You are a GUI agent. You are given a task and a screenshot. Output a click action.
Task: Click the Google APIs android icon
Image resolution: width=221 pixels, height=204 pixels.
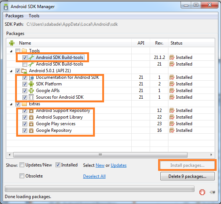[x=31, y=91]
